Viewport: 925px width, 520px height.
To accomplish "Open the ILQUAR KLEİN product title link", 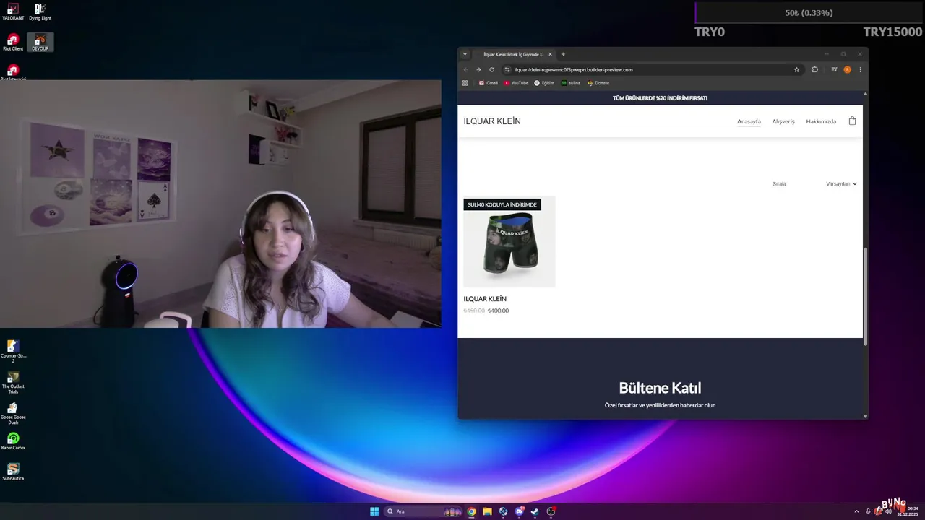I will pos(485,299).
